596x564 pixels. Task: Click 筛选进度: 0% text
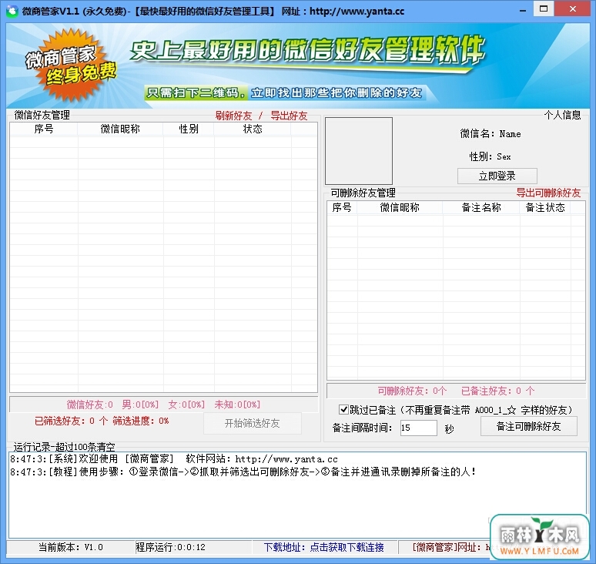(141, 421)
